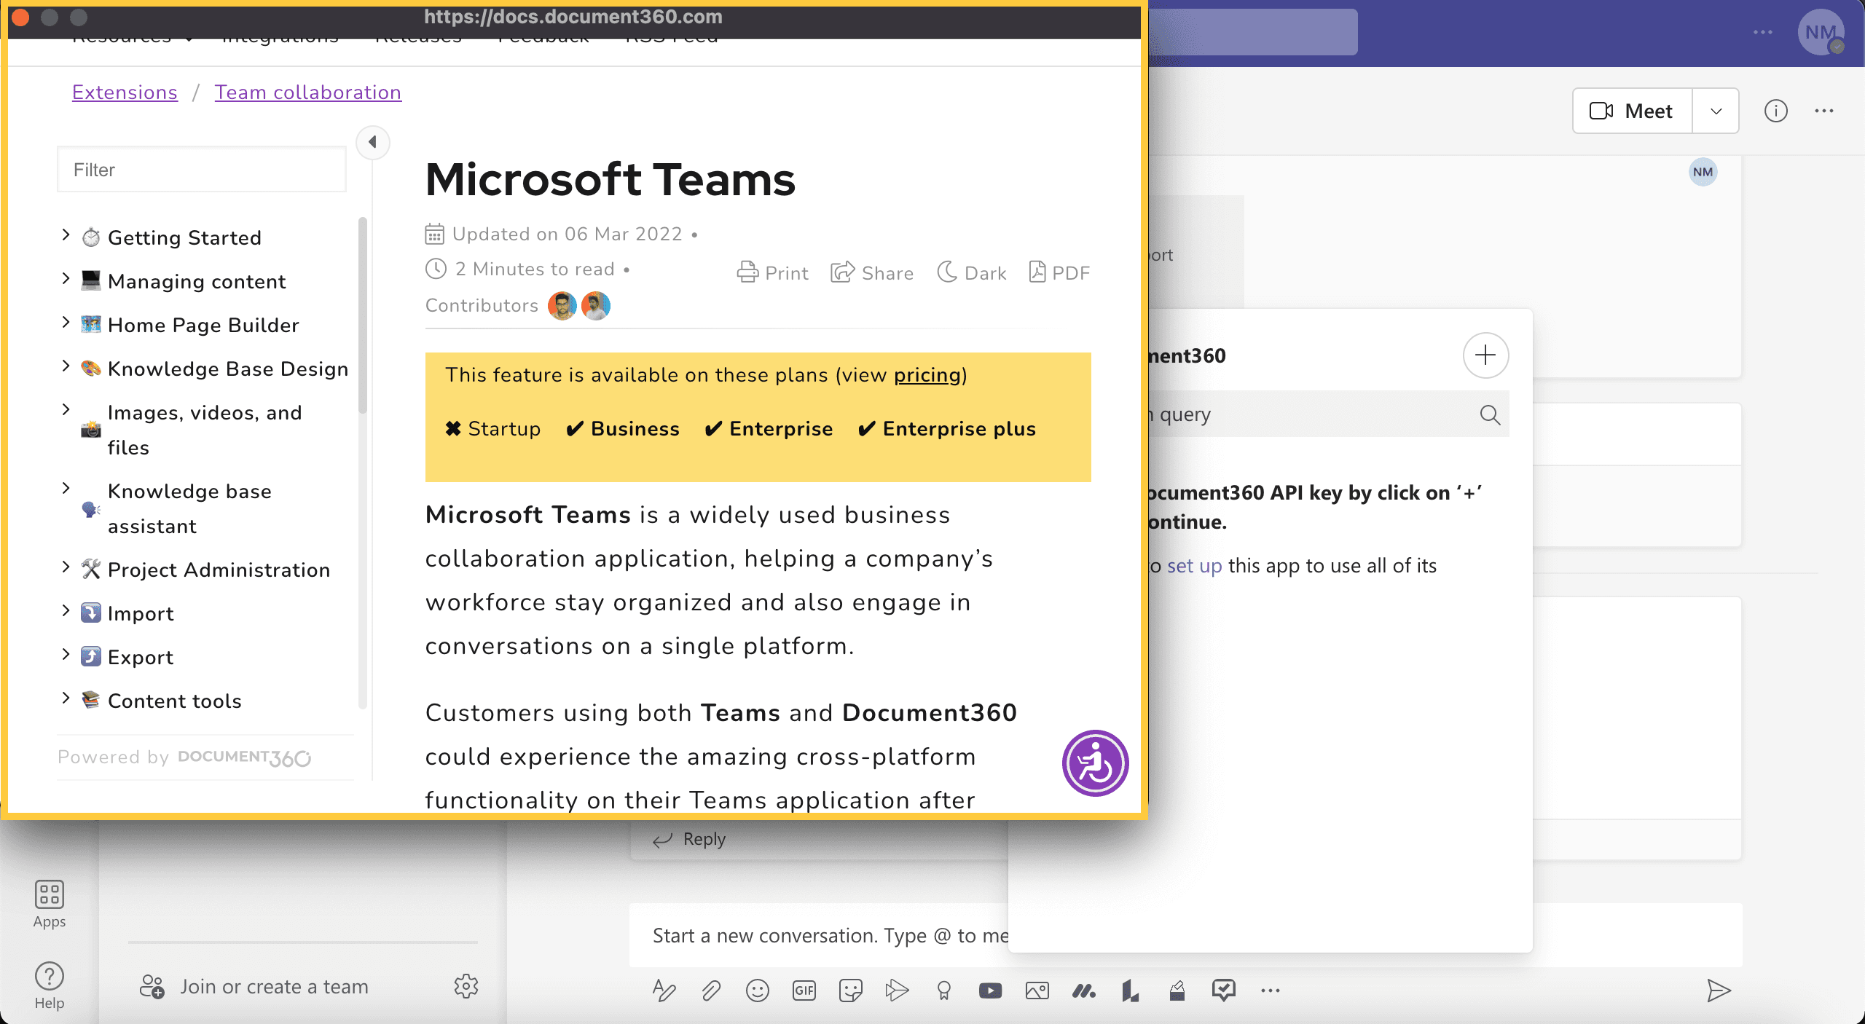
Task: Click the Print button on the article
Action: click(772, 272)
